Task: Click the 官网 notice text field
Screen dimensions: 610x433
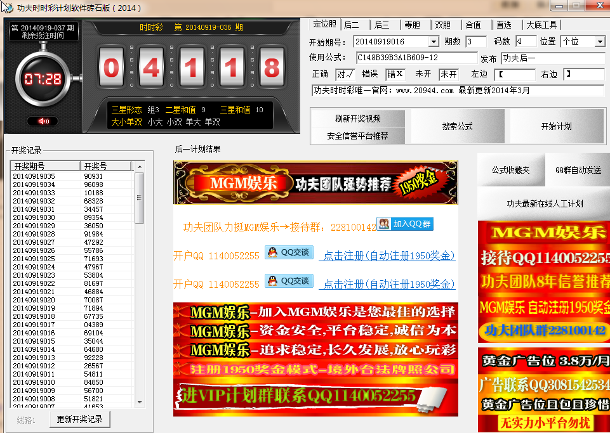Action: [458, 91]
